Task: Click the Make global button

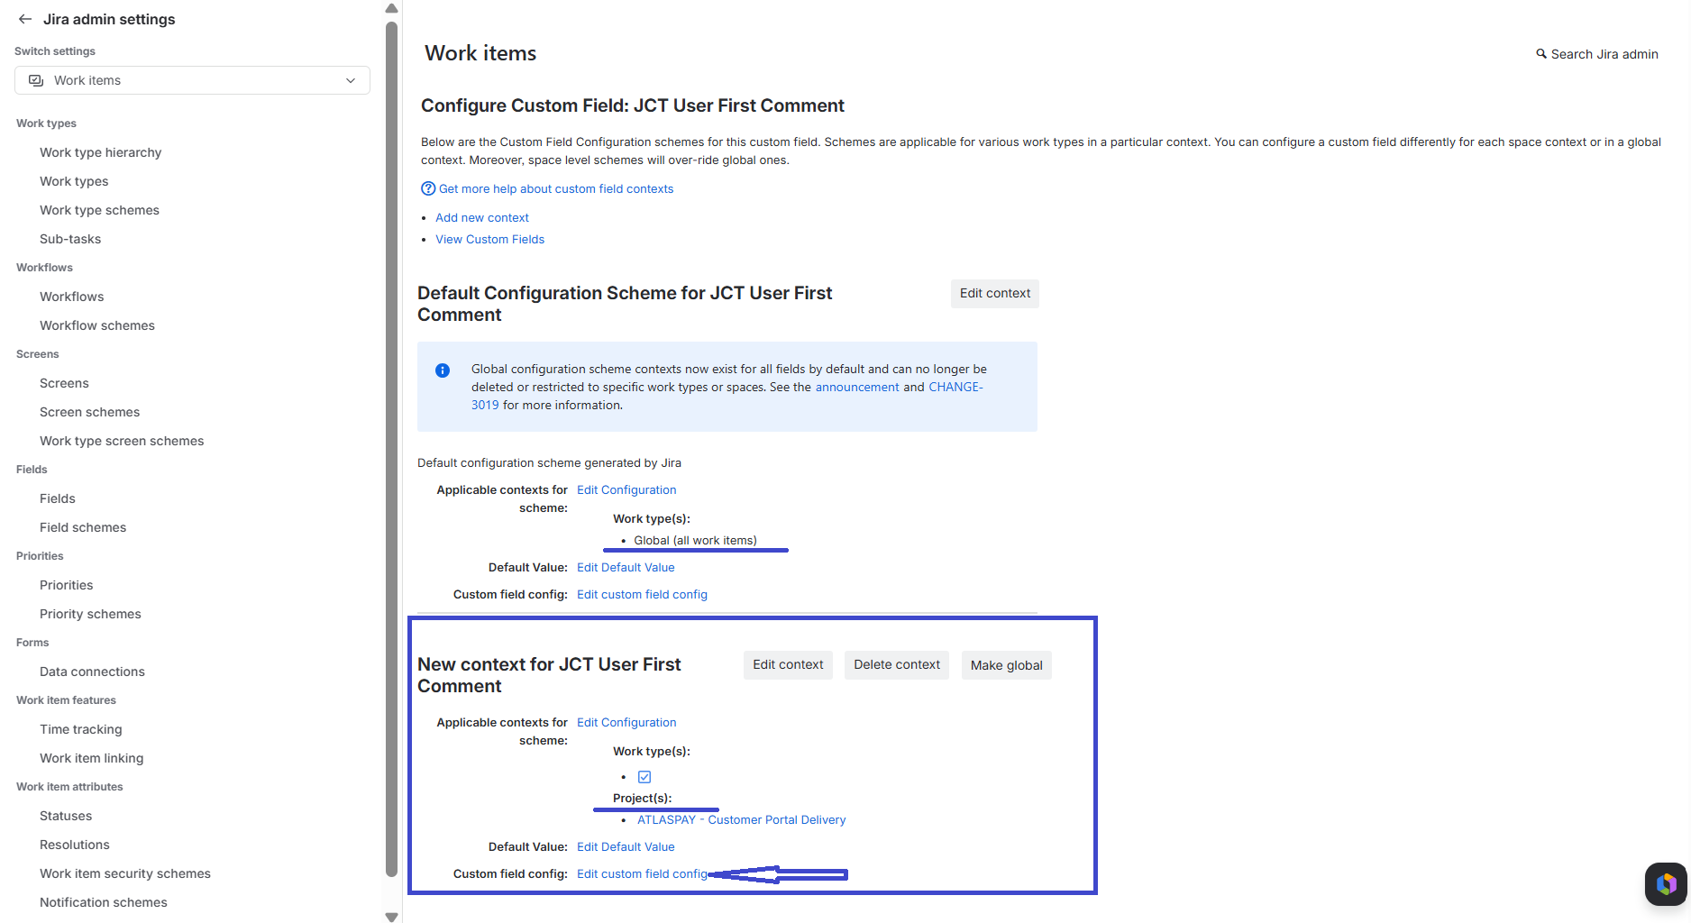Action: pyautogui.click(x=1007, y=665)
